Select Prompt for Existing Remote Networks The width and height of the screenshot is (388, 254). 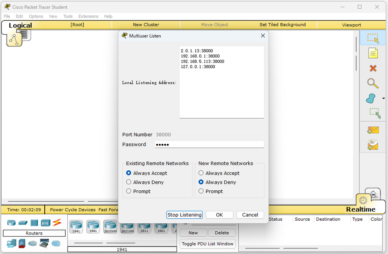point(129,191)
